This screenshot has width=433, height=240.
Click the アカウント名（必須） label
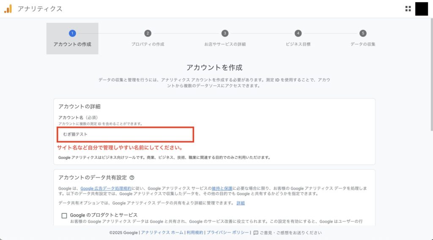coord(78,117)
